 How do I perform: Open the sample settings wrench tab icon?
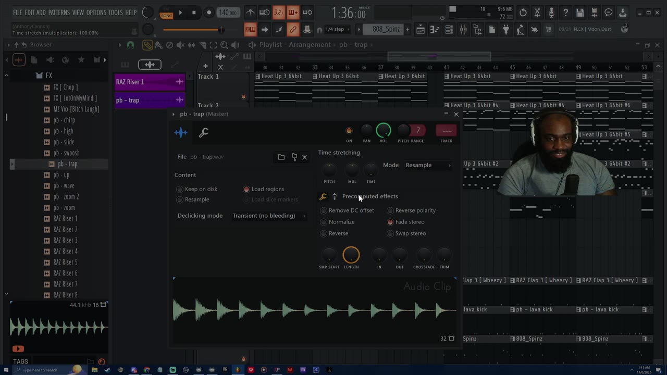coord(204,133)
